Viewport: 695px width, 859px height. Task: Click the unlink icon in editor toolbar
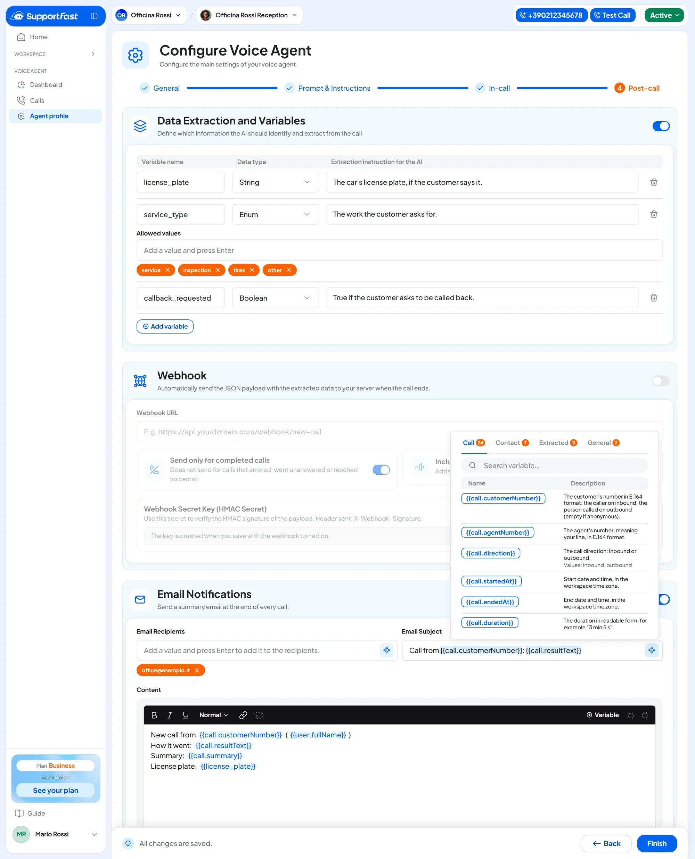(259, 715)
